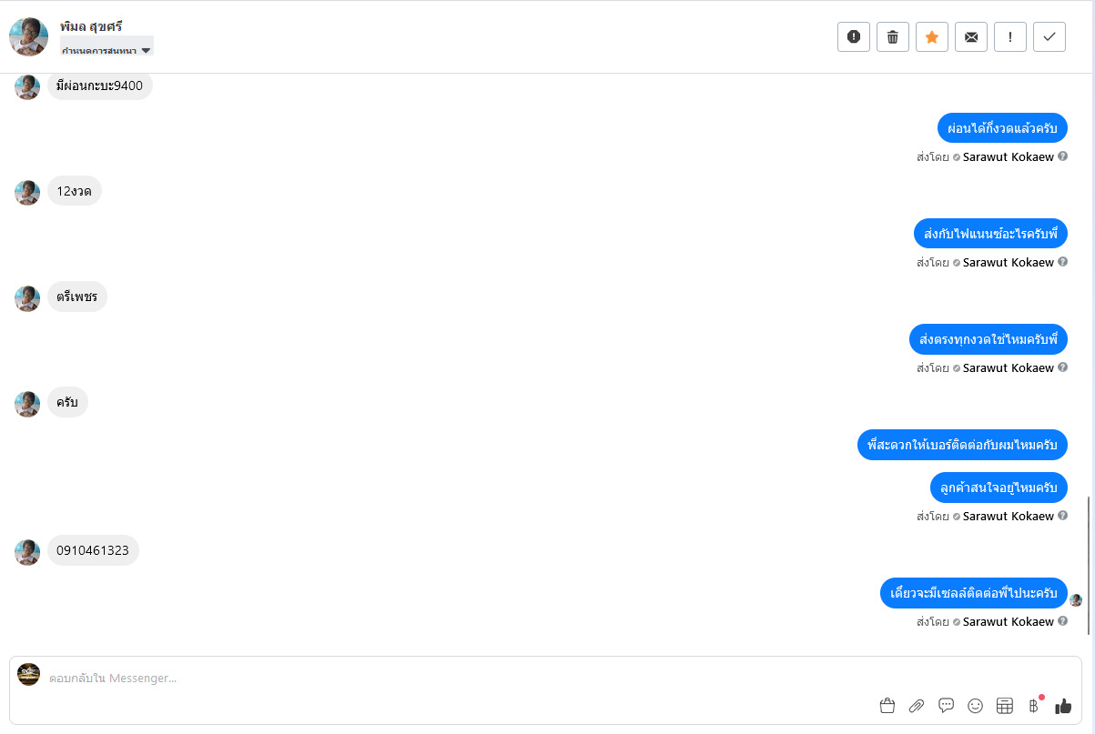Click the Baht payment request icon
Image resolution: width=1095 pixels, height=734 pixels.
click(x=1034, y=706)
